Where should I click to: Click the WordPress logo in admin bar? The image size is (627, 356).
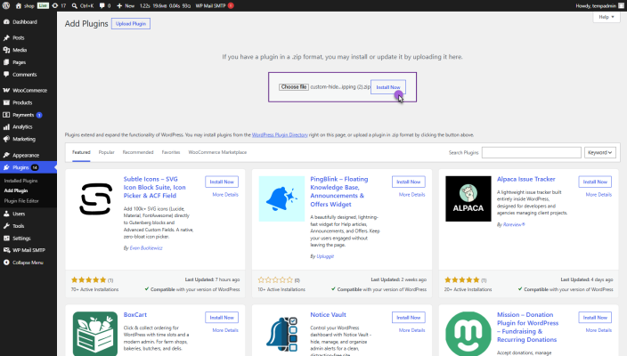(6, 5)
